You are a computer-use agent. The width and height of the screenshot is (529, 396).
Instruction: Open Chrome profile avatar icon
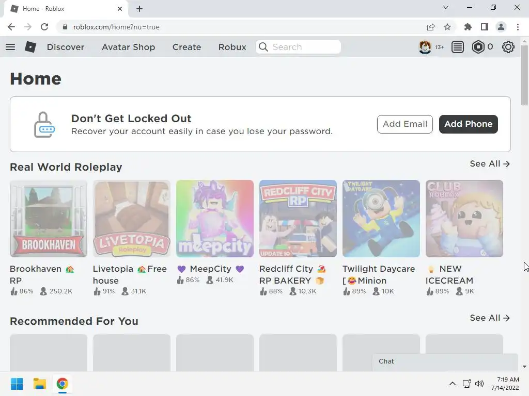click(501, 27)
